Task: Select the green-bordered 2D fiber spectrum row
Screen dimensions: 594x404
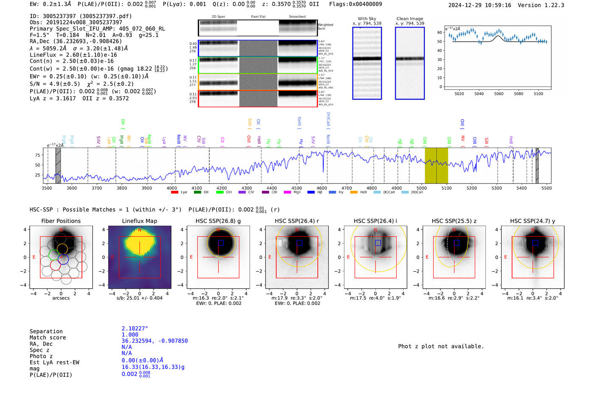Action: point(258,65)
